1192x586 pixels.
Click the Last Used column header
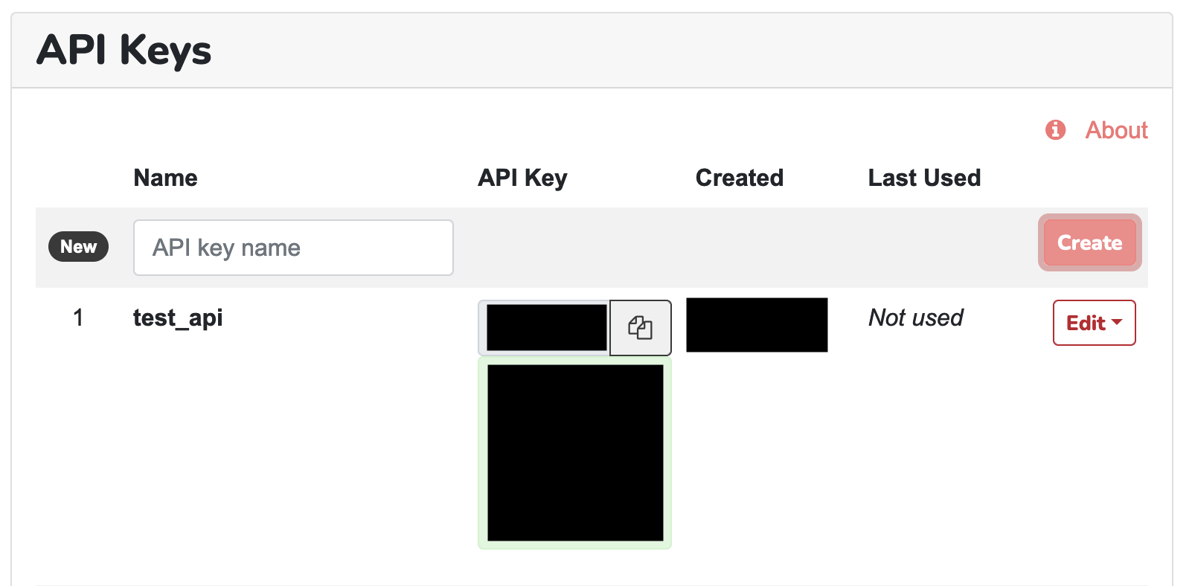(x=924, y=178)
